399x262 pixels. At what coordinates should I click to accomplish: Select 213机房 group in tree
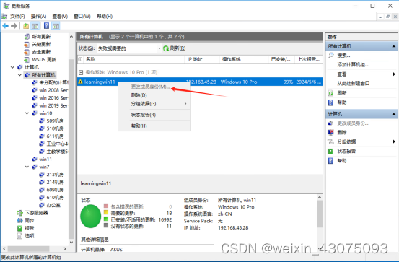point(55,175)
